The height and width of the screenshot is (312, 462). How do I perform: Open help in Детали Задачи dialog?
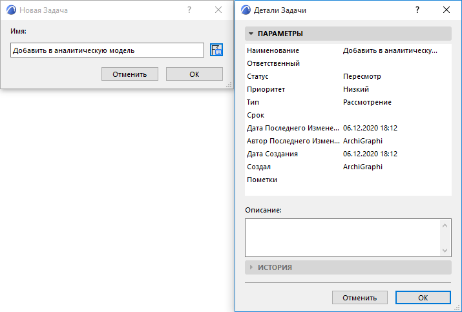(417, 10)
